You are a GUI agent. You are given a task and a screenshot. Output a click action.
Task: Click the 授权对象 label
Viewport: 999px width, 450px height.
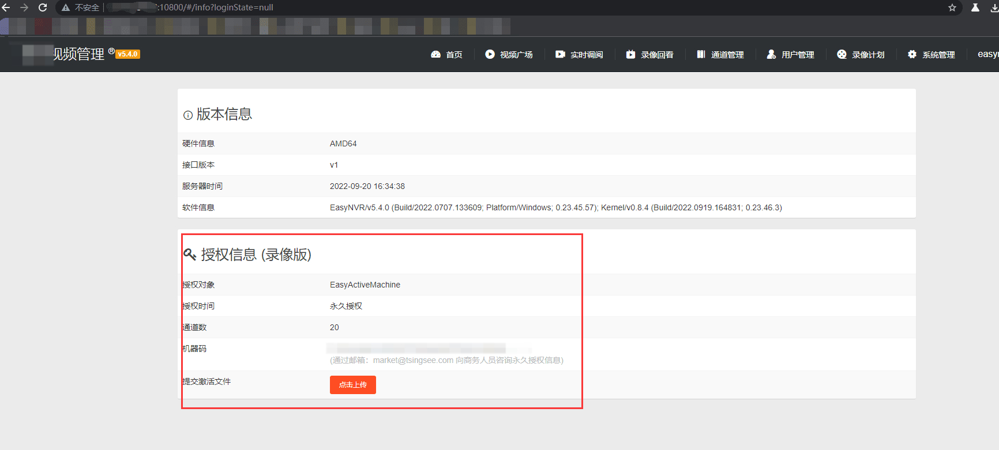coord(198,285)
